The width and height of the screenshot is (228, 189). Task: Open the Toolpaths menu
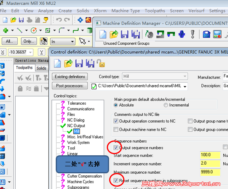point(155,11)
